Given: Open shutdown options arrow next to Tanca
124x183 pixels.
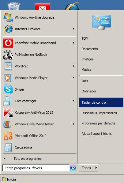Looking at the screenshot, I should click(x=96, y=168).
